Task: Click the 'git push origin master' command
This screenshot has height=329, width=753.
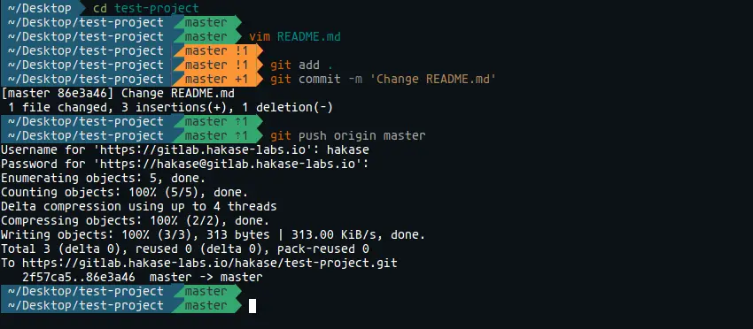Action: click(347, 135)
